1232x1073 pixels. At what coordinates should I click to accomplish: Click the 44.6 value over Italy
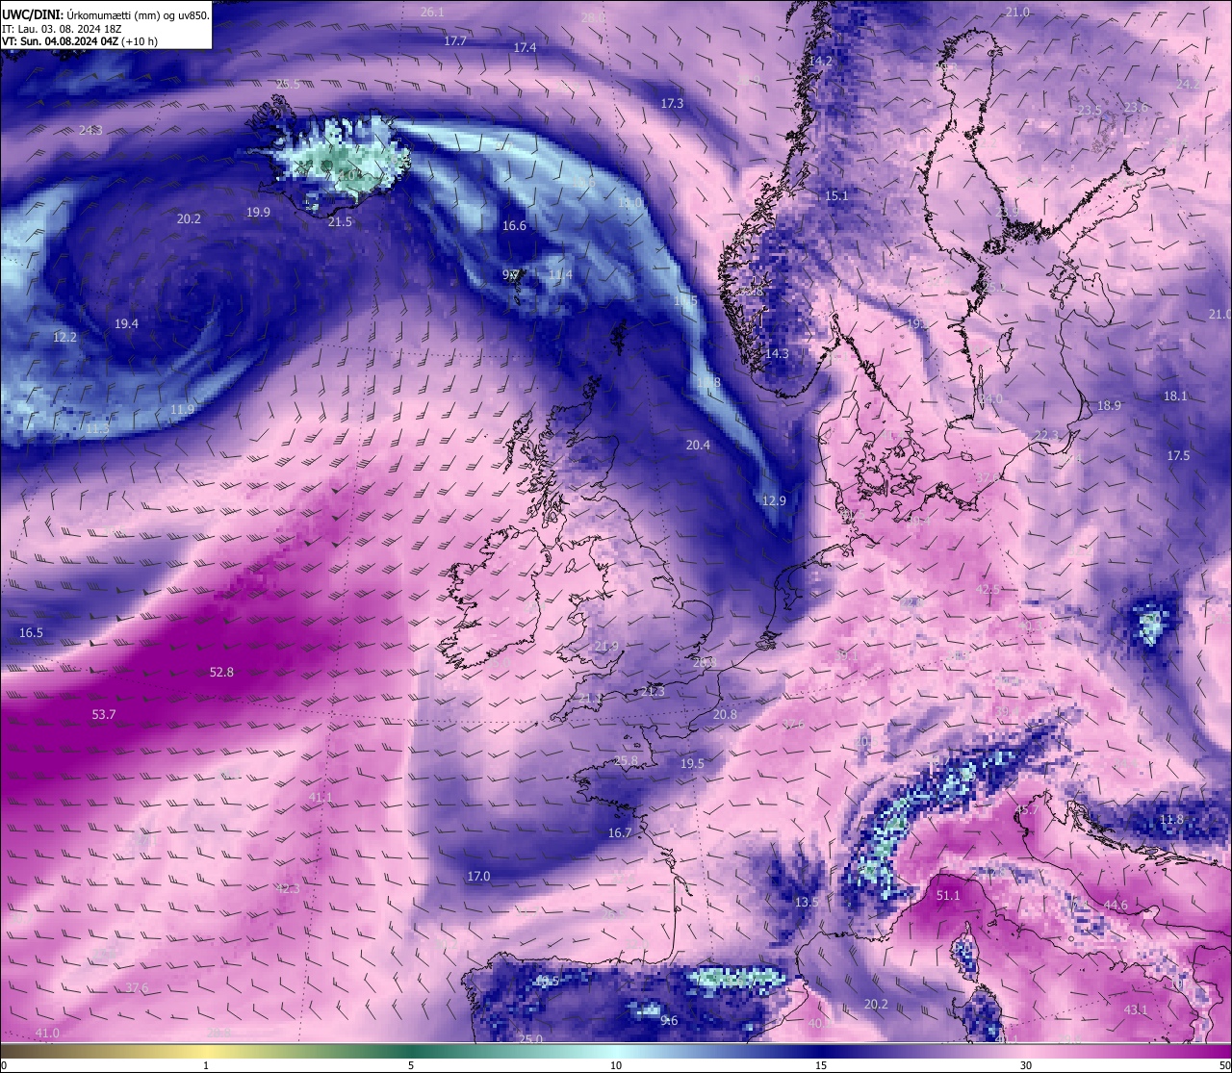(x=1116, y=905)
